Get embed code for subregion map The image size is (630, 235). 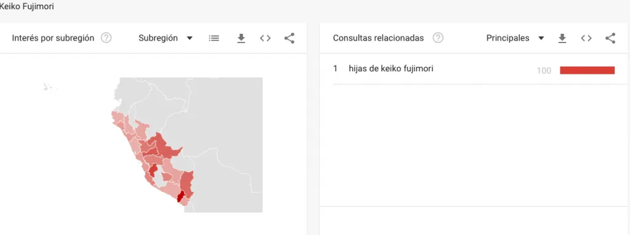click(265, 38)
